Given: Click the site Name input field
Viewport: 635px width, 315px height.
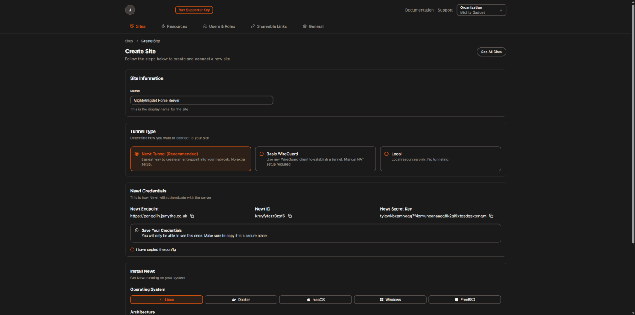Looking at the screenshot, I should 201,100.
